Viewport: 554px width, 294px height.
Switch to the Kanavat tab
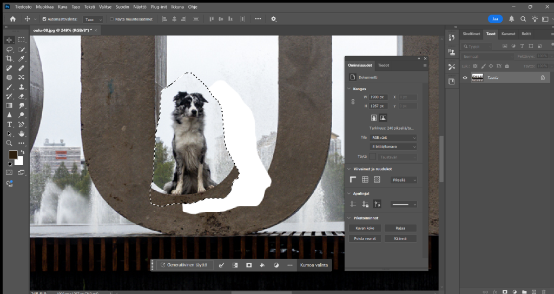508,34
